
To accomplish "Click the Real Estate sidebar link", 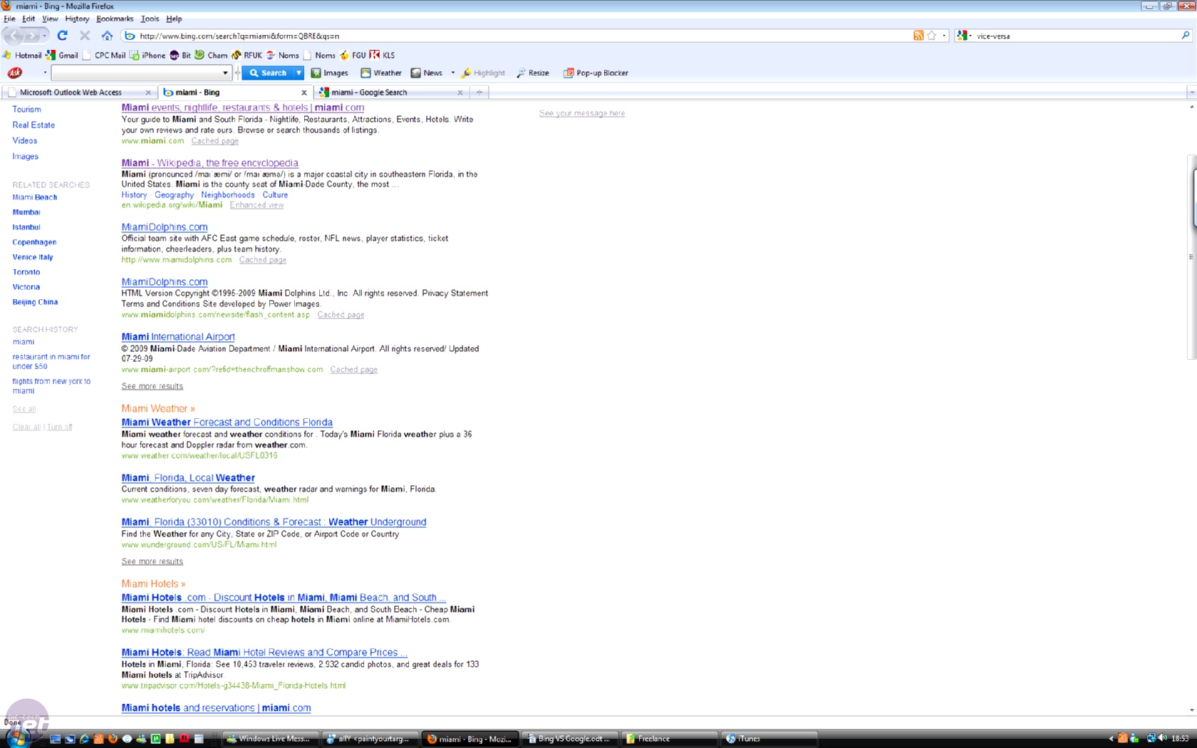I will coord(33,125).
